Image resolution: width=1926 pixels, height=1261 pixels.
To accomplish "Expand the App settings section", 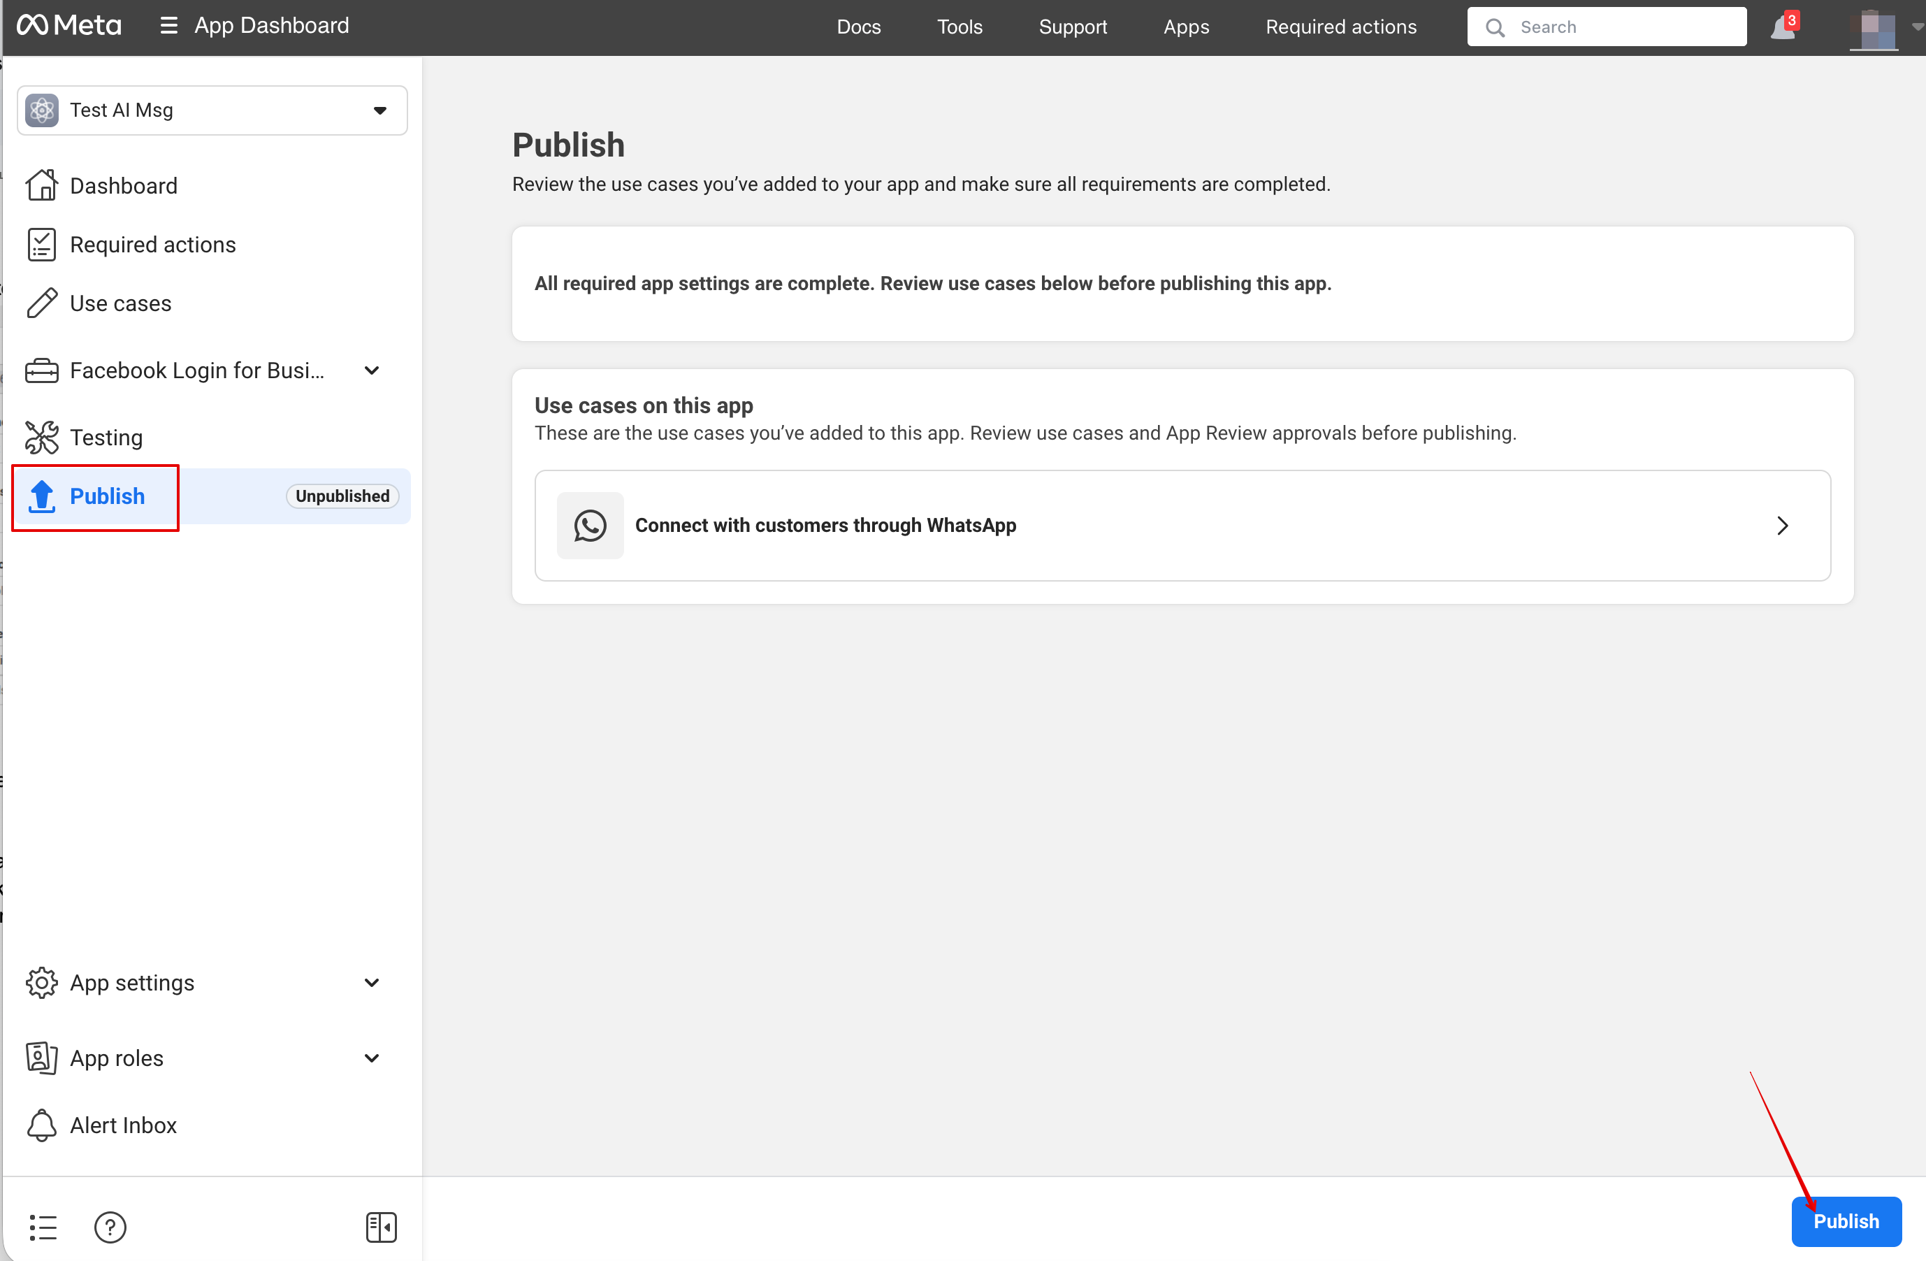I will pyautogui.click(x=372, y=983).
